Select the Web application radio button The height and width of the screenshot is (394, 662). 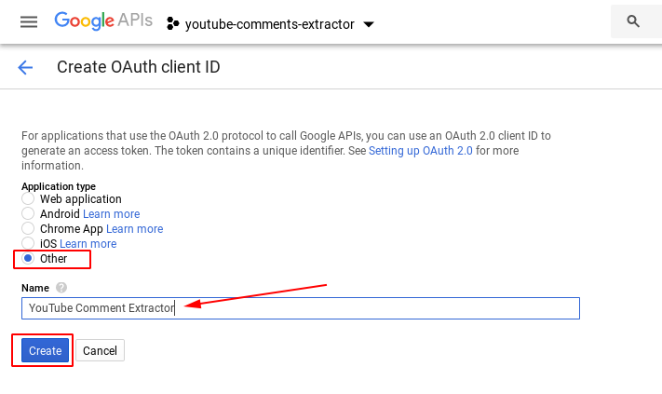click(x=28, y=199)
